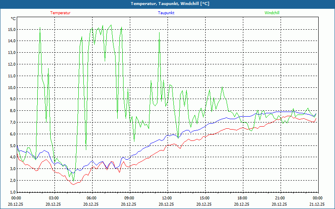The width and height of the screenshot is (335, 209).
Task: Select the 09:00 time axis label
Action: click(129, 198)
